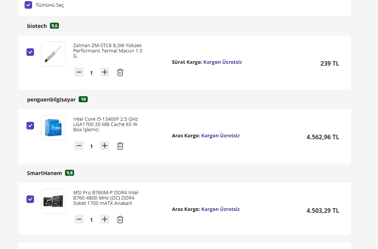Screen dimensions: 378x249
Task: Delete MSI Pro B760M-P motherboard item
Action: coord(120,220)
